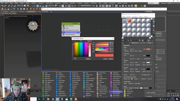The width and height of the screenshot is (180, 101).
Task: Click the Hue rainbow slider in Color Selector
Action: pyautogui.click(x=102, y=48)
